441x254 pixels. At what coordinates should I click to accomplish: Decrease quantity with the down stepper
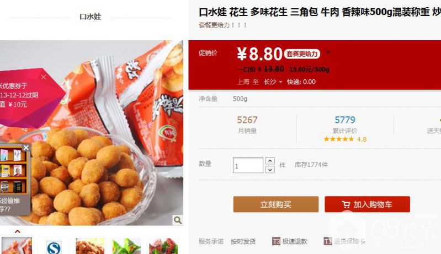(x=270, y=170)
